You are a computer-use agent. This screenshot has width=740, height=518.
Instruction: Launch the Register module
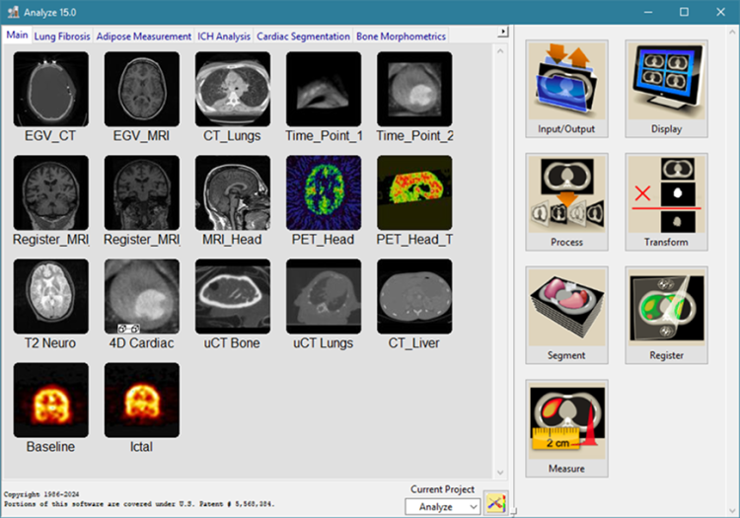(x=666, y=315)
